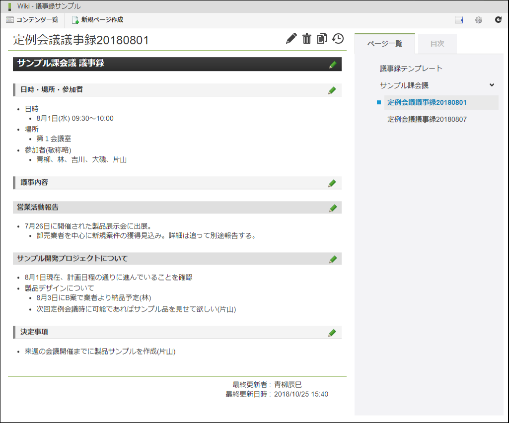Open settings with the gear icon

pyautogui.click(x=479, y=20)
